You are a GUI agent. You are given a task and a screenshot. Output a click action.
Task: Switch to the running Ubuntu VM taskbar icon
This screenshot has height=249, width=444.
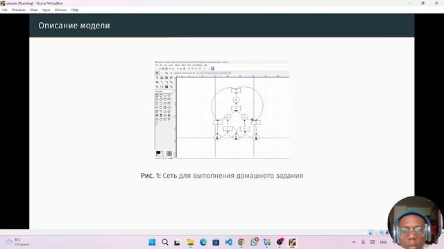coord(292,242)
